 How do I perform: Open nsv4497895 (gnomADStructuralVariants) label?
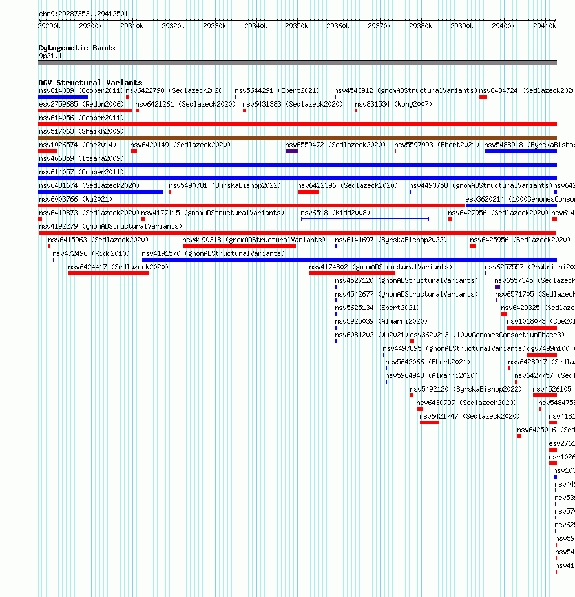pyautogui.click(x=454, y=348)
